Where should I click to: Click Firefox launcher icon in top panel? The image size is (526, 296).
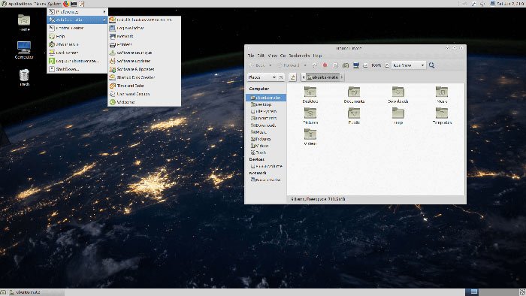pos(66,4)
